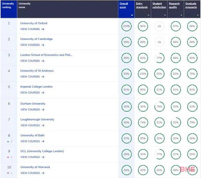The image size is (201, 178).
Task: Click St Andrews' 100% entry standards circle
Action: point(143,74)
